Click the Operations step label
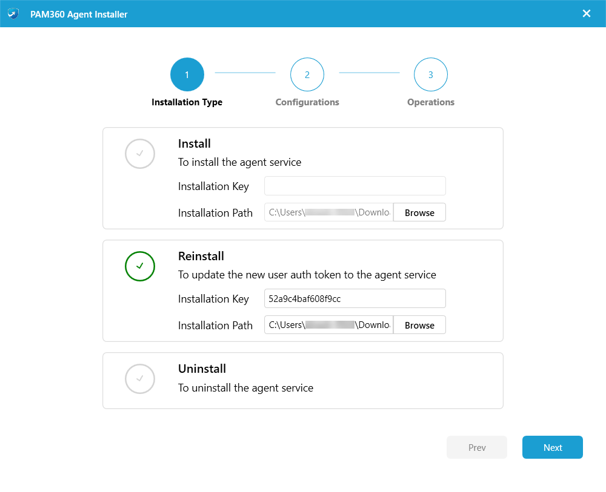The height and width of the screenshot is (492, 606). tap(431, 102)
